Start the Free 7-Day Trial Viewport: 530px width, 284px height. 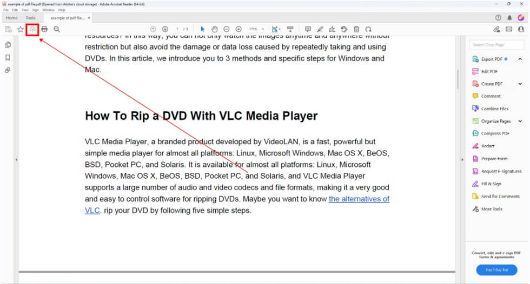point(496,270)
